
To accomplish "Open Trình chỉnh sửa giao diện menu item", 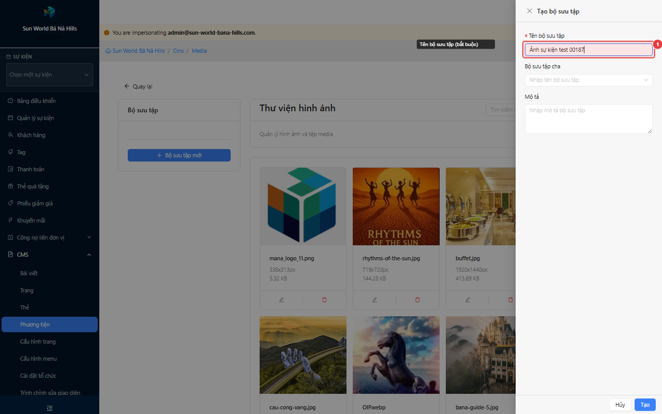I will click(x=50, y=393).
